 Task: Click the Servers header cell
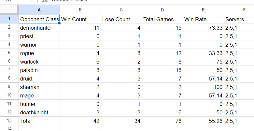coord(239,19)
